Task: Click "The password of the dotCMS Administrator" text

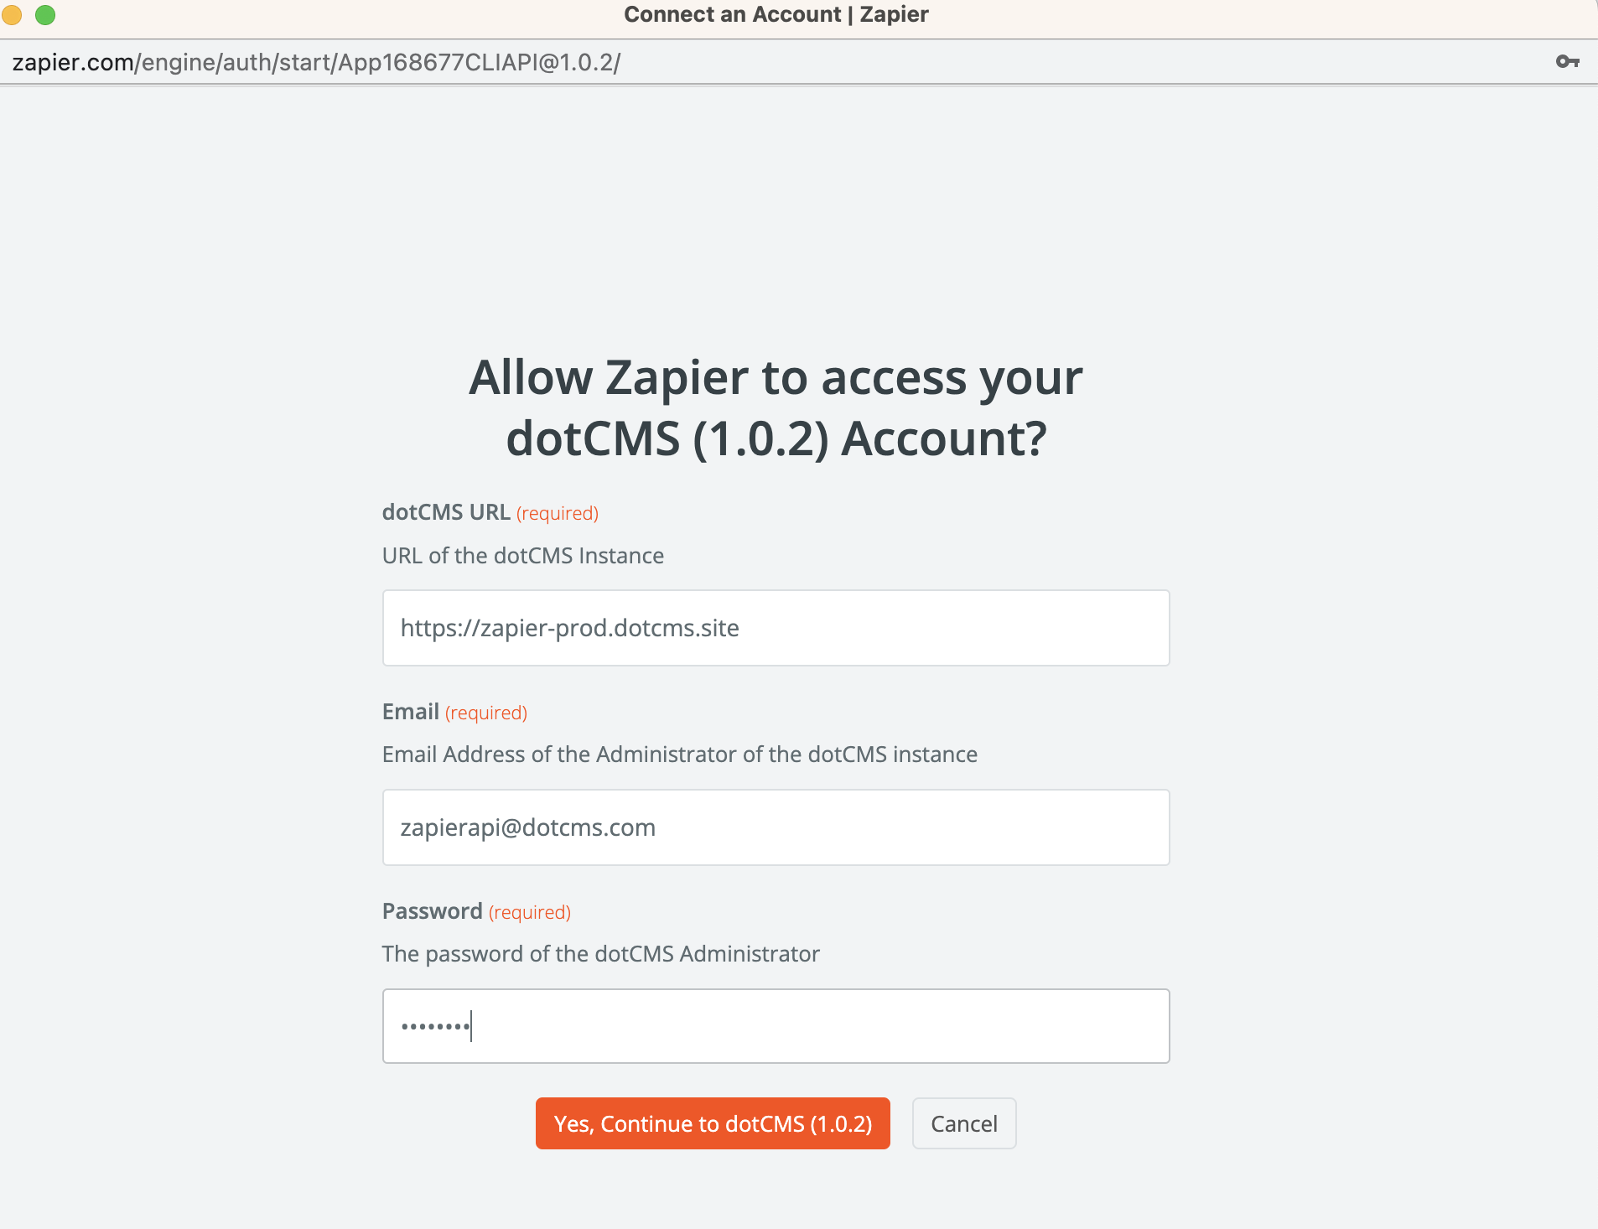Action: coord(601,954)
